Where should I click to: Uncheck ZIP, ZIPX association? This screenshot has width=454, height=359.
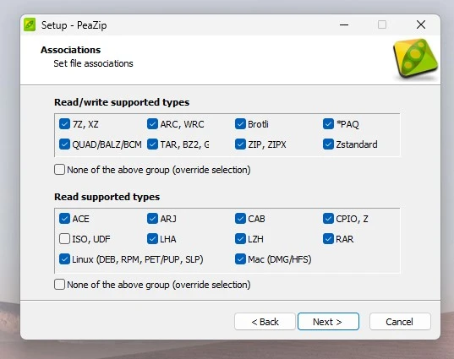click(240, 144)
